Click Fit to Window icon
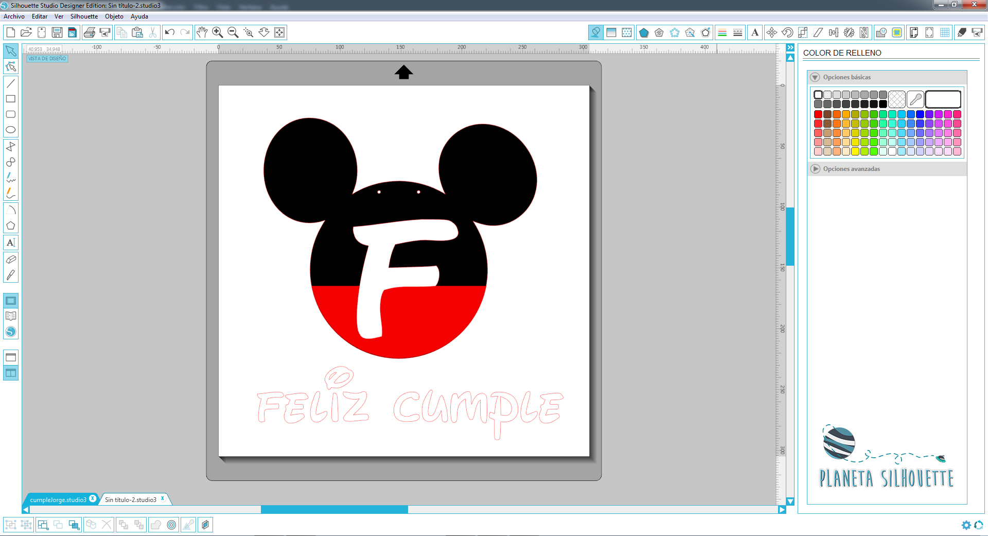Screen dimensions: 988x536 click(279, 32)
